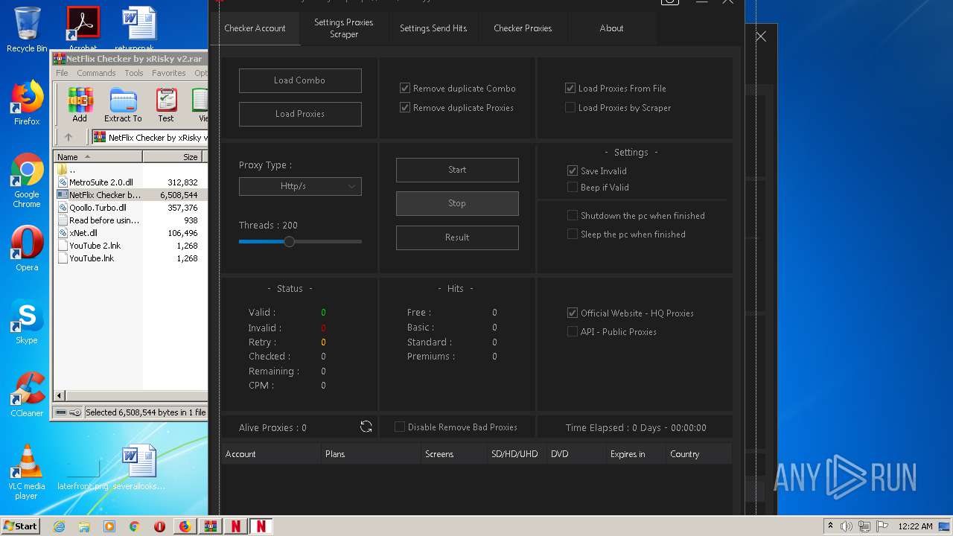953x536 pixels.
Task: Check Disable Remove Bad Proxies
Action: click(400, 427)
